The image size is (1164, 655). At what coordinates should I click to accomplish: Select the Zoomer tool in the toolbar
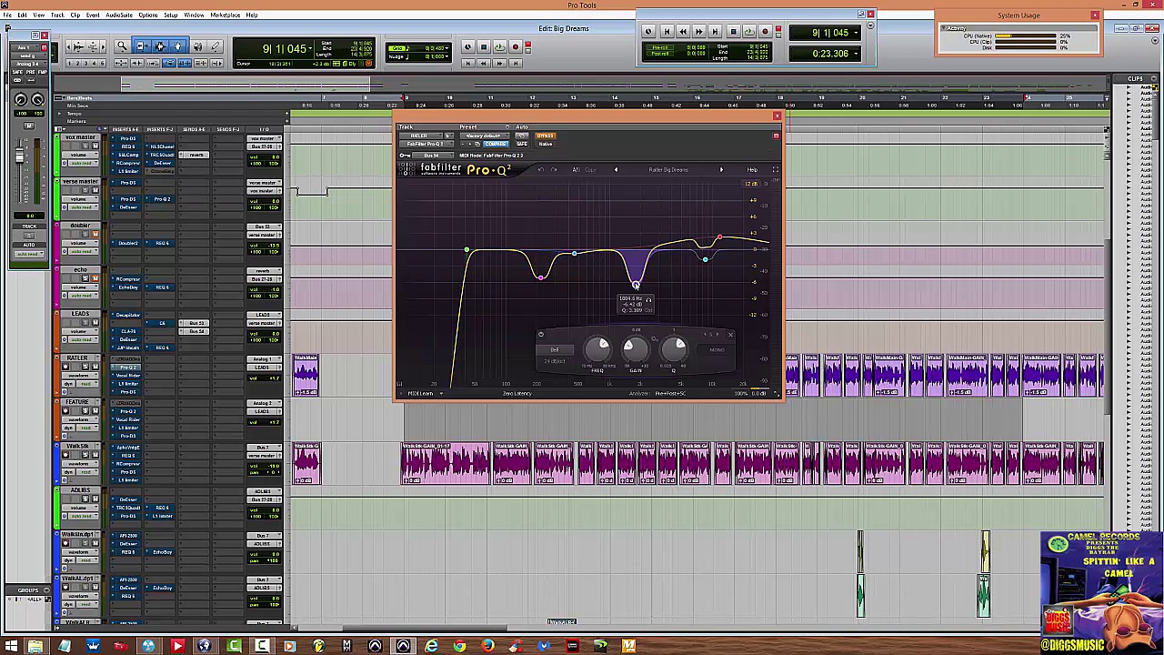coord(123,46)
